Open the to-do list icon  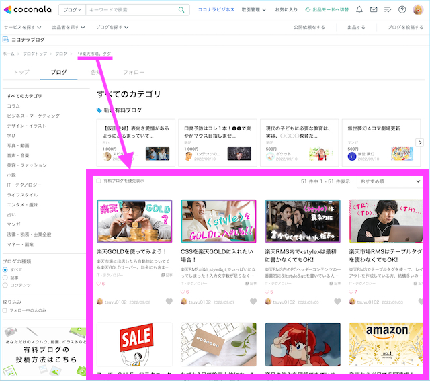coord(388,10)
